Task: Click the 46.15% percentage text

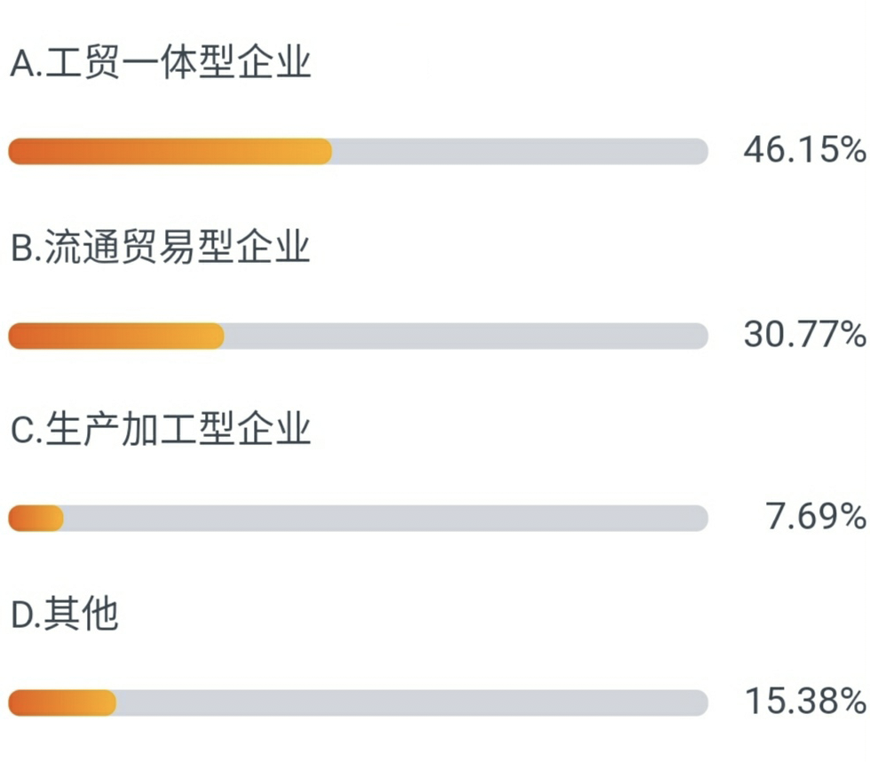Action: tap(804, 150)
